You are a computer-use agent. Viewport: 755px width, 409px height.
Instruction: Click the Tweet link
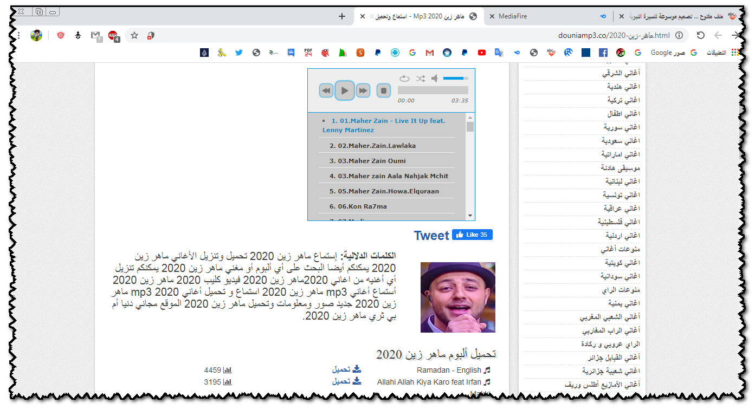coord(431,236)
